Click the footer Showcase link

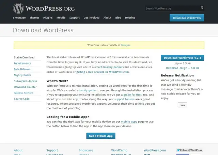(86, 150)
